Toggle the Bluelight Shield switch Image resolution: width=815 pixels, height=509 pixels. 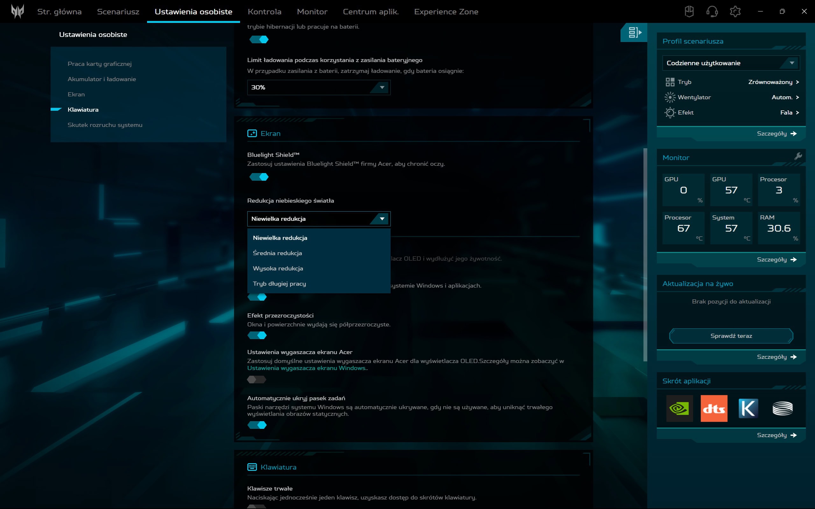click(x=259, y=177)
